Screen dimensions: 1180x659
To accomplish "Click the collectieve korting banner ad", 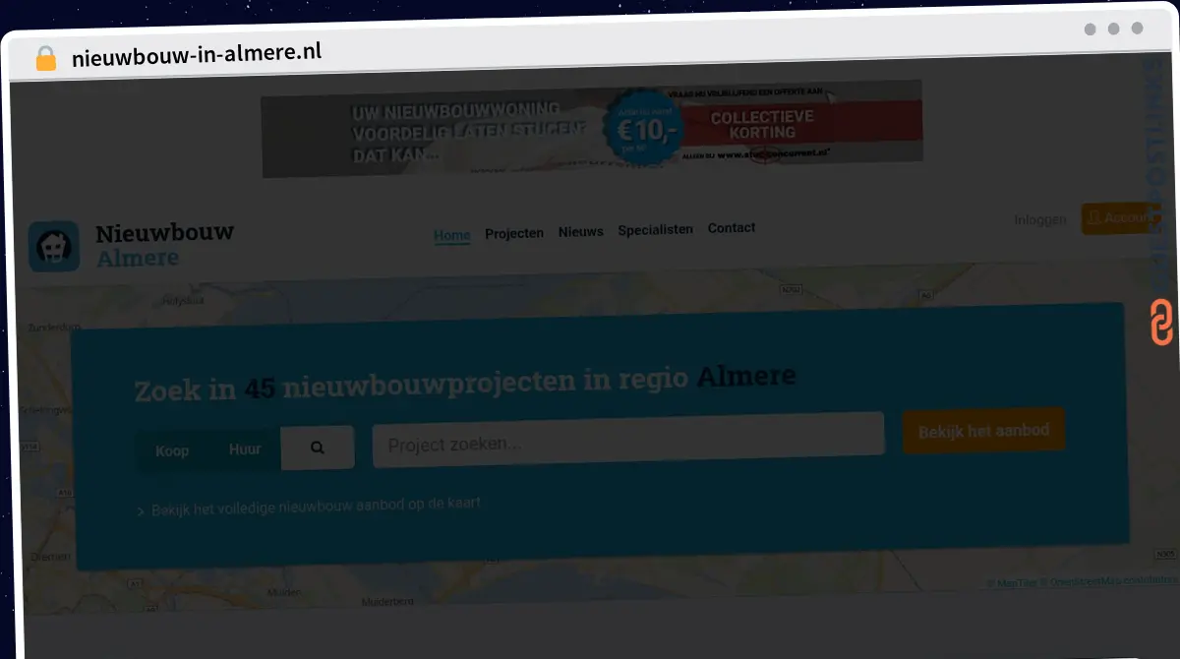I will 592,128.
